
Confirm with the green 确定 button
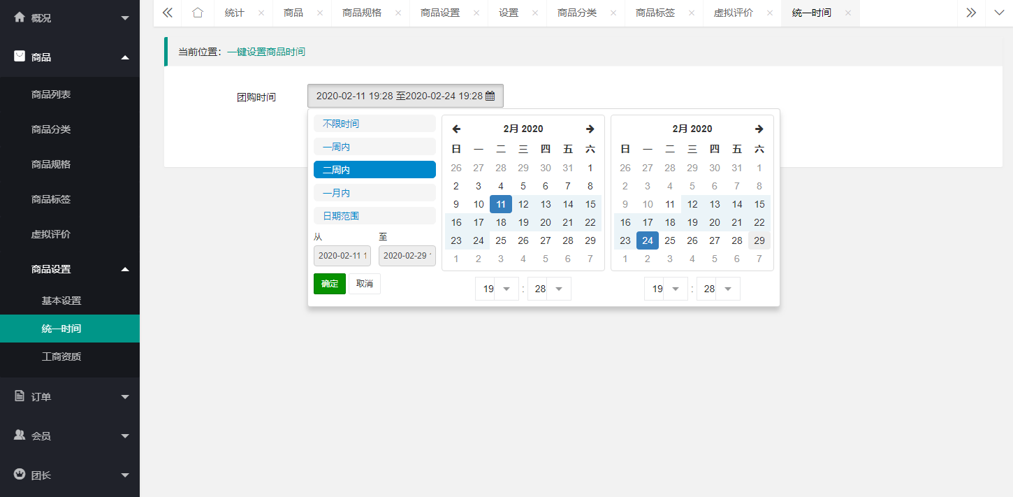coord(330,284)
